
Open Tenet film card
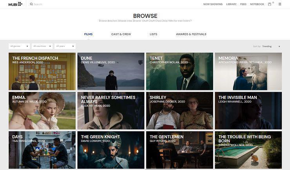[x=179, y=72]
